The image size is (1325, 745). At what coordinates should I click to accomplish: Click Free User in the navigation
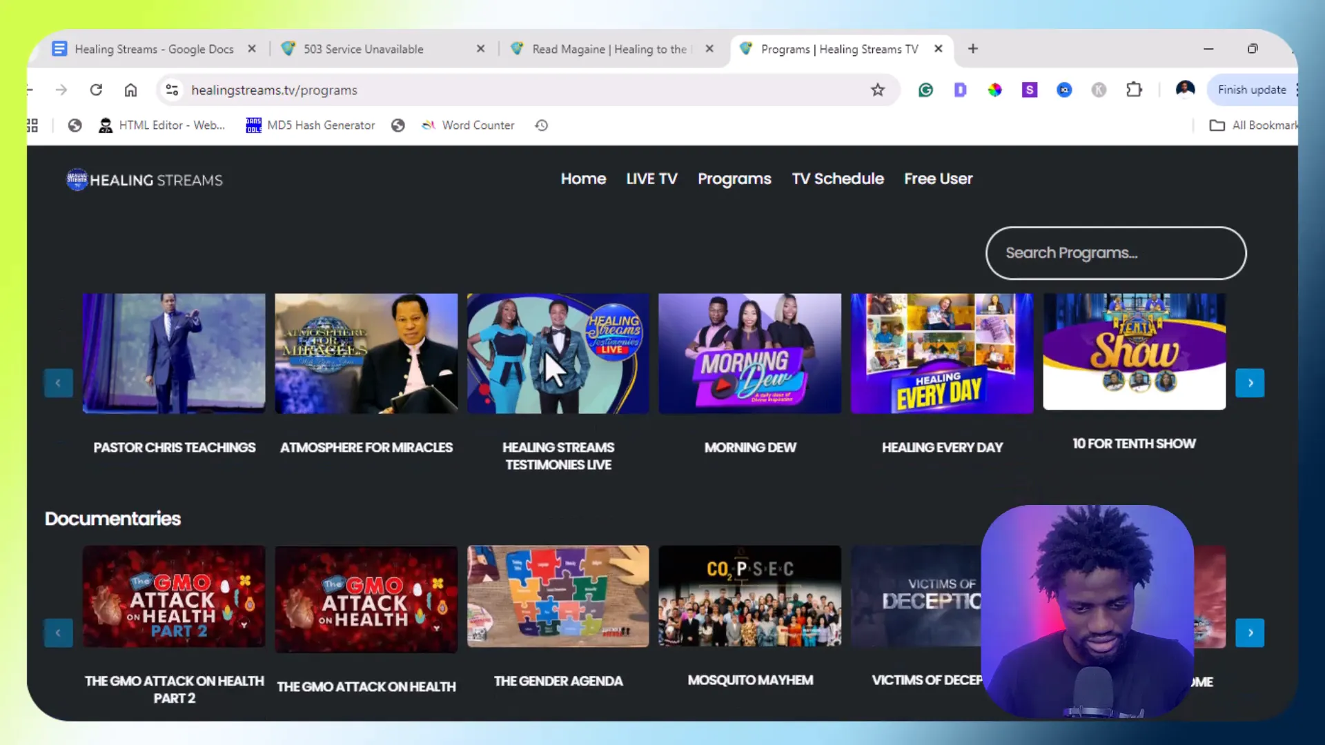tap(938, 179)
